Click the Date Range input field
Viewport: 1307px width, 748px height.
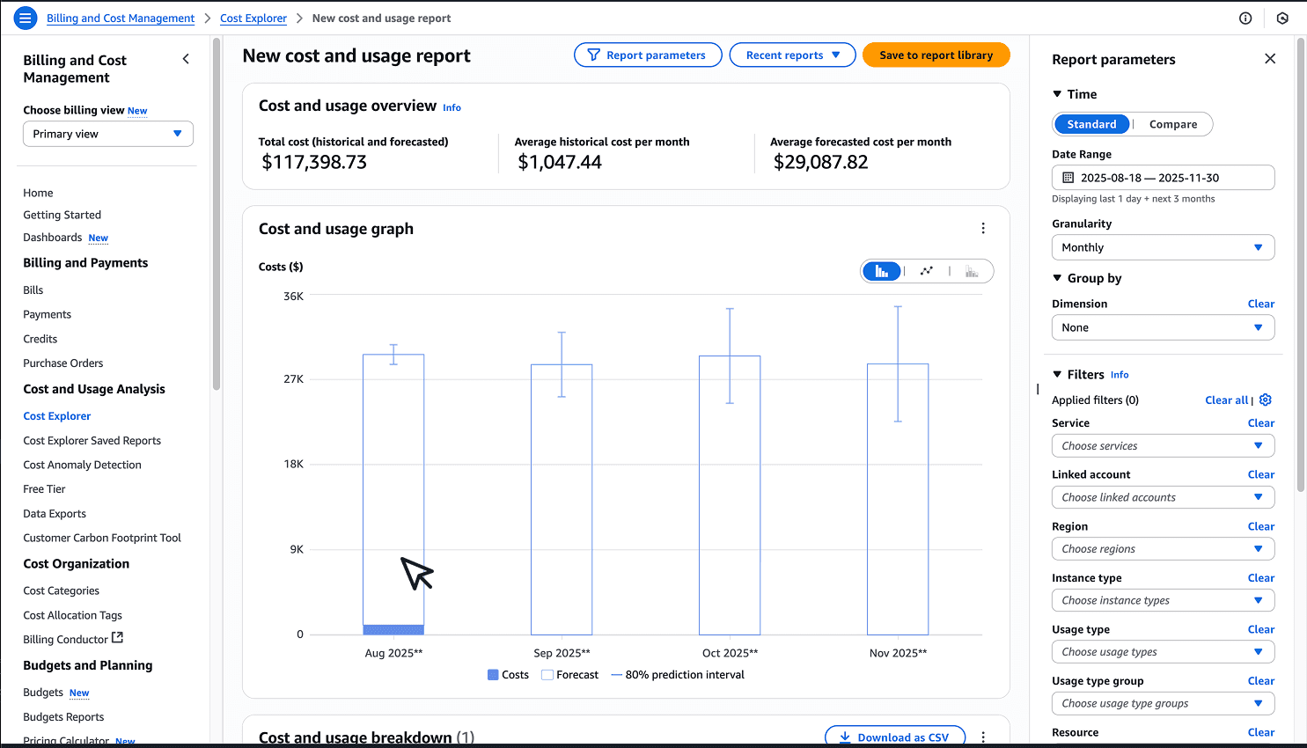coord(1163,178)
